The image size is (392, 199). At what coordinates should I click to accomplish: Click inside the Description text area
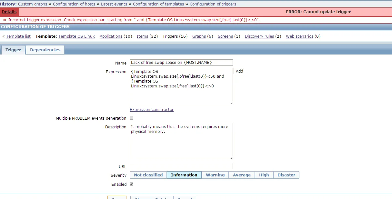point(181,141)
